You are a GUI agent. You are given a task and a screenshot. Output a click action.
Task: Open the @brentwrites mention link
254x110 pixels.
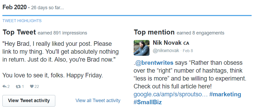[x=154, y=63]
